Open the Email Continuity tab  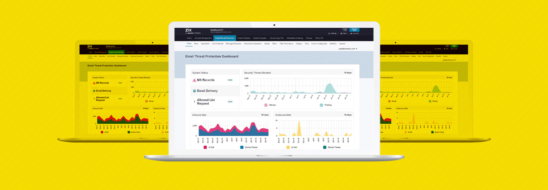(x=244, y=38)
